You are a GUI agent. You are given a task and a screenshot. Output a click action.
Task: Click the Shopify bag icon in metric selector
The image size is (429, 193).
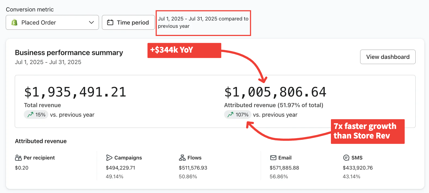pyautogui.click(x=14, y=22)
